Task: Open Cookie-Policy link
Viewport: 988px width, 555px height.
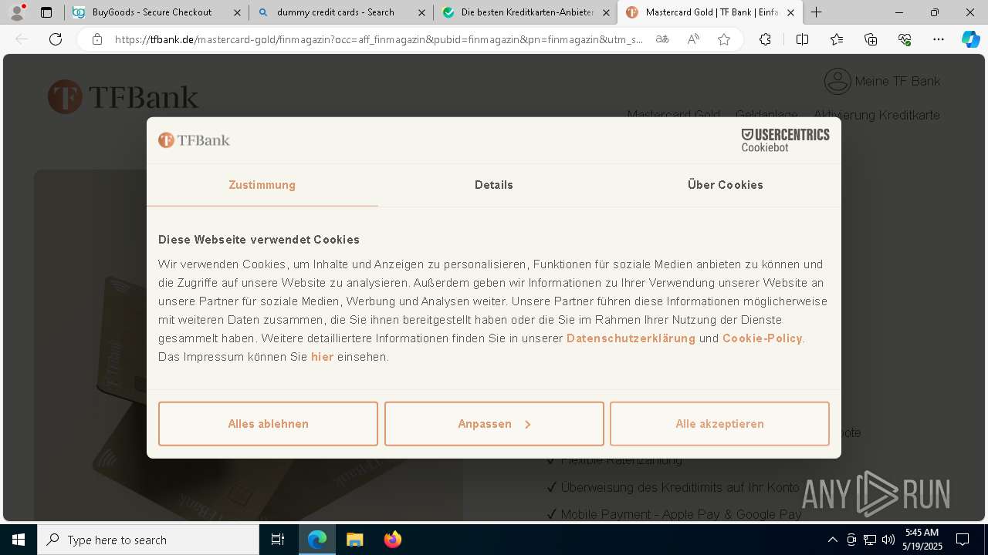Action: (763, 338)
